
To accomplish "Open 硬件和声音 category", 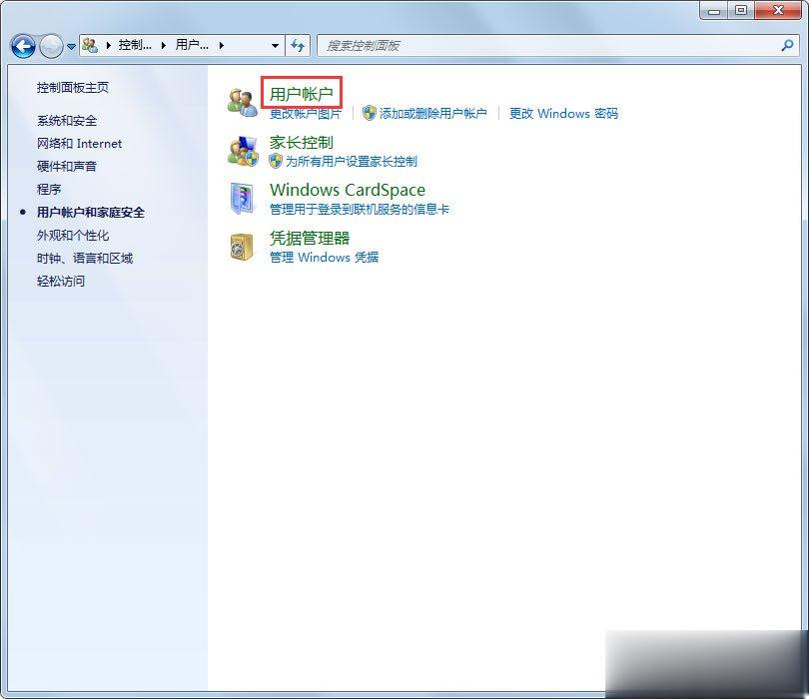I will 67,166.
